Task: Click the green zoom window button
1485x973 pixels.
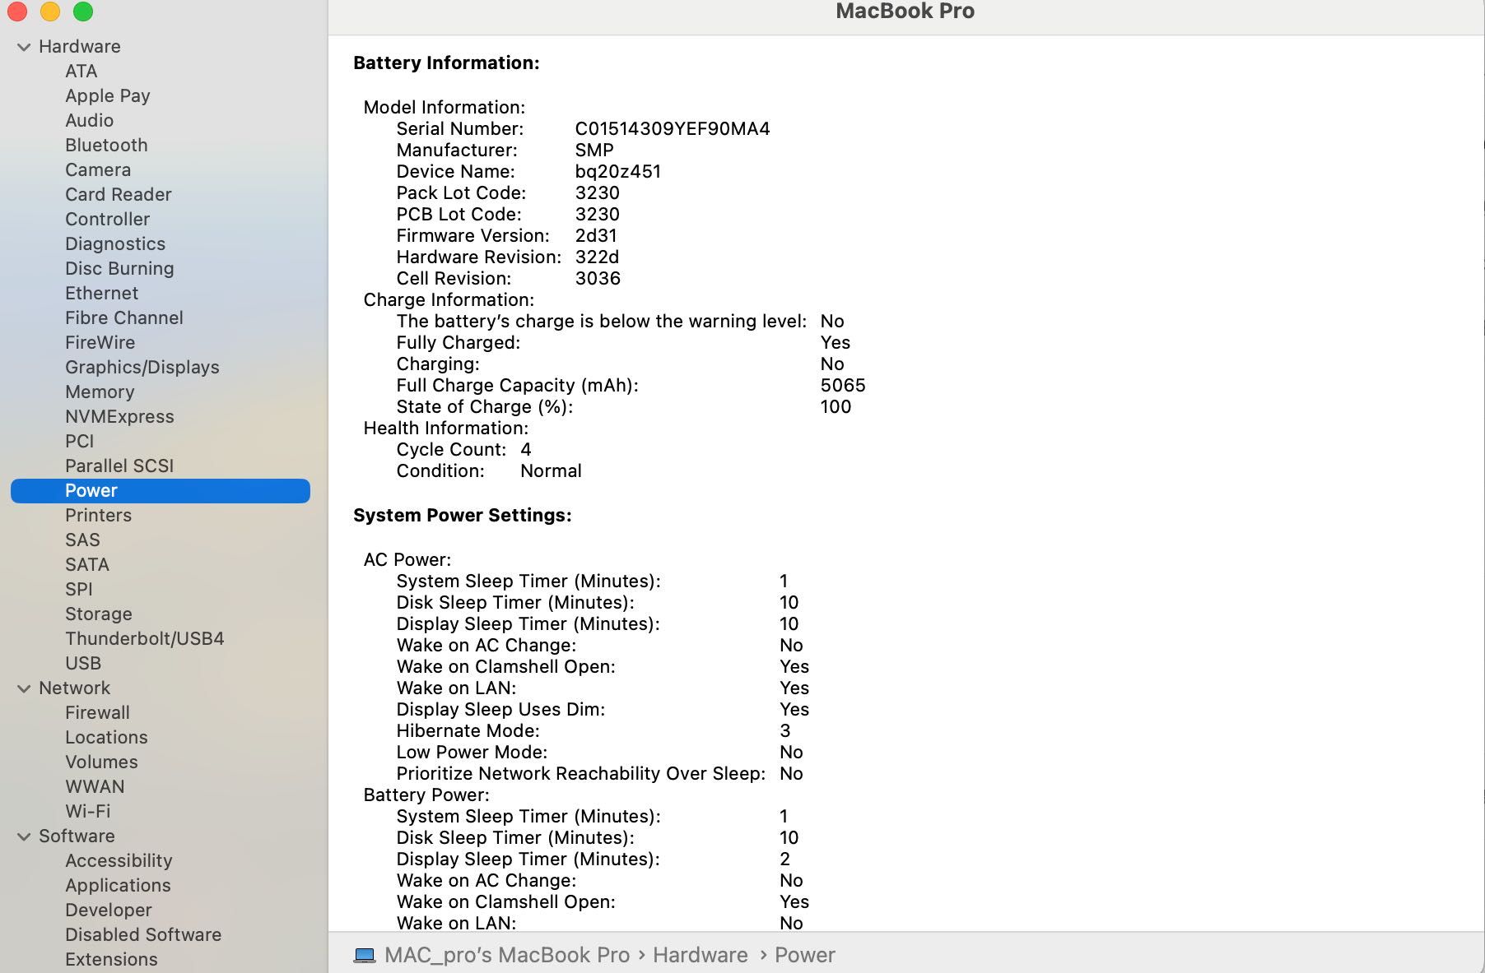Action: coord(83,12)
